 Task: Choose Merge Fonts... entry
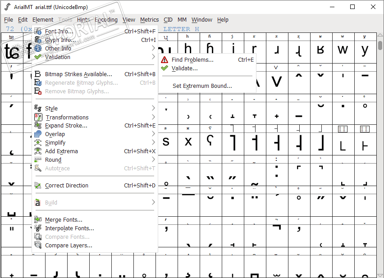coord(95,220)
